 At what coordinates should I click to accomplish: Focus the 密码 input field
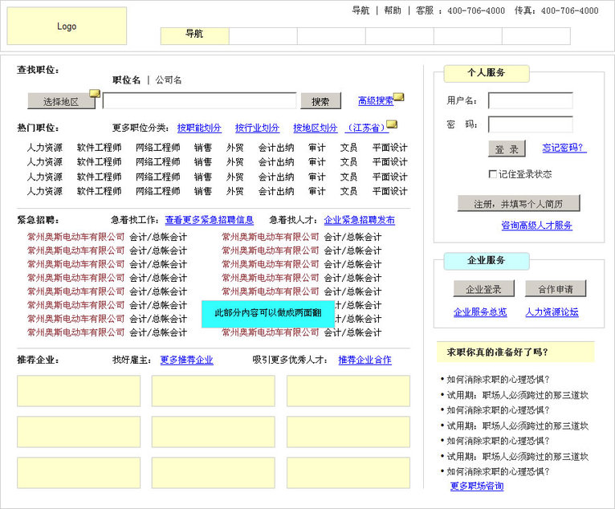(530, 124)
